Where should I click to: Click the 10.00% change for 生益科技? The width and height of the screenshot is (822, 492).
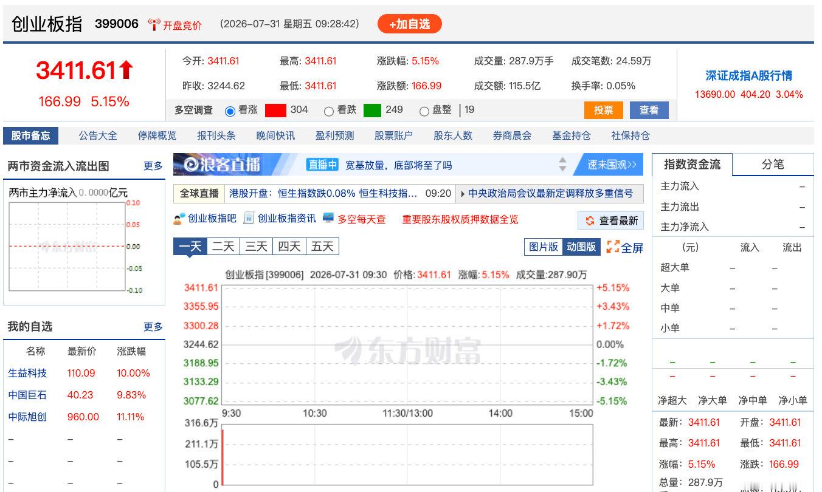[x=133, y=373]
